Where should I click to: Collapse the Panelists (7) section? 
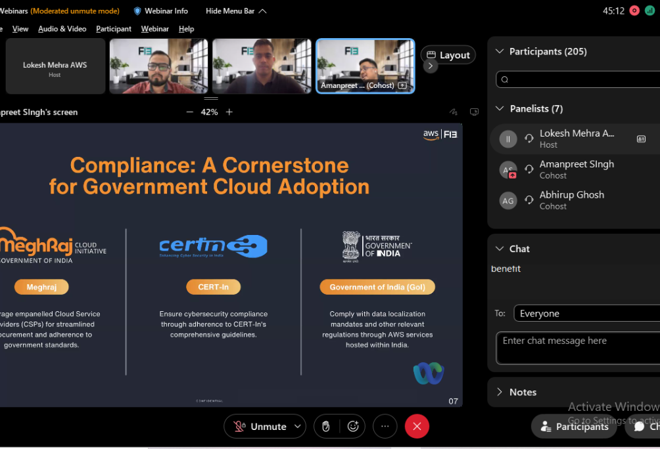[500, 109]
